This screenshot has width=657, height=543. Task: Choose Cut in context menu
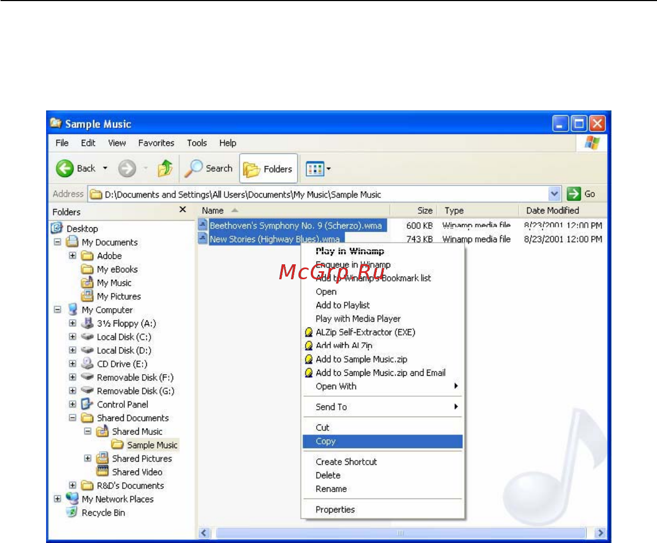tap(323, 427)
